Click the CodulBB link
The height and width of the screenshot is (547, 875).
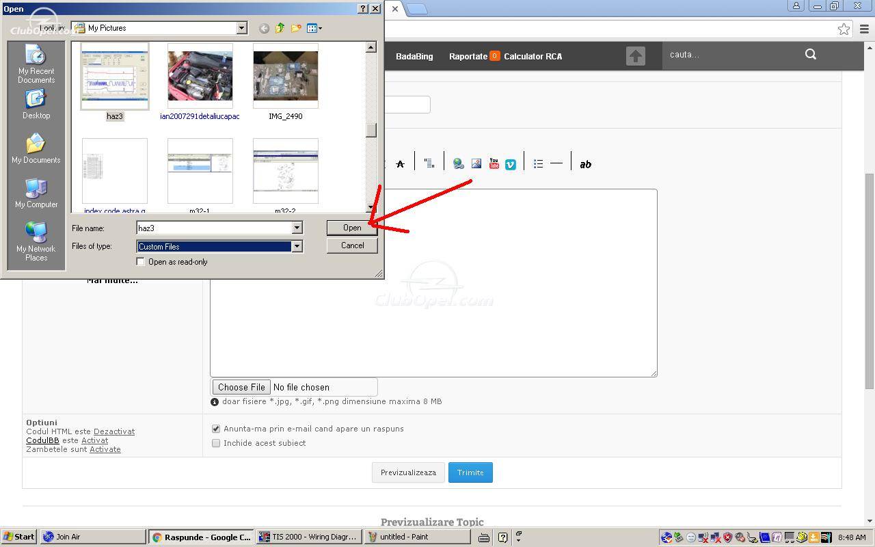click(x=42, y=440)
